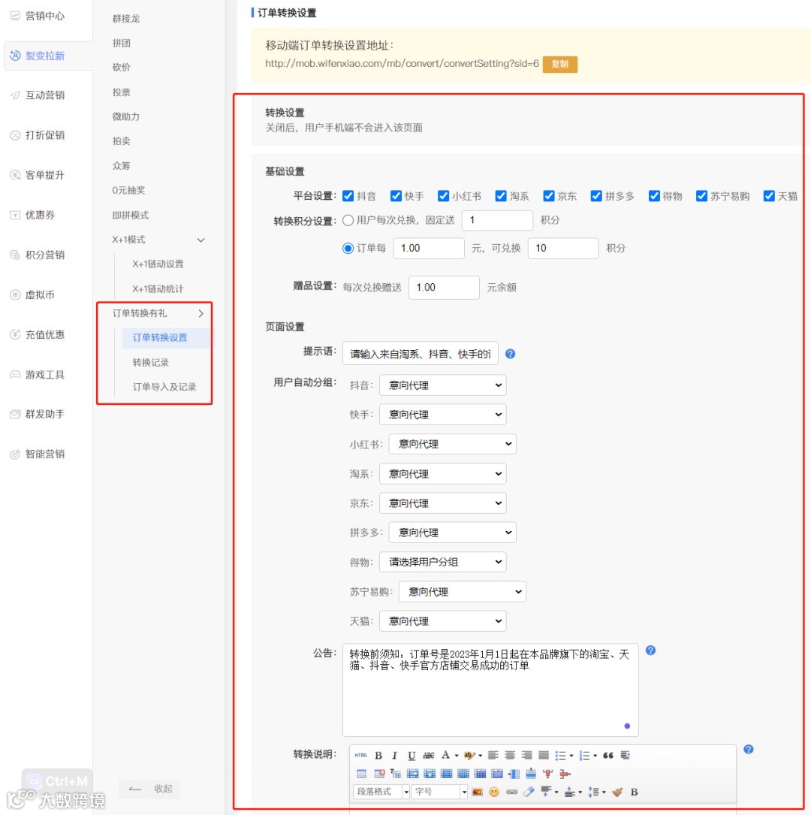Select 用户每次兑换，固定送 radio option
811x815 pixels.
[x=348, y=220]
